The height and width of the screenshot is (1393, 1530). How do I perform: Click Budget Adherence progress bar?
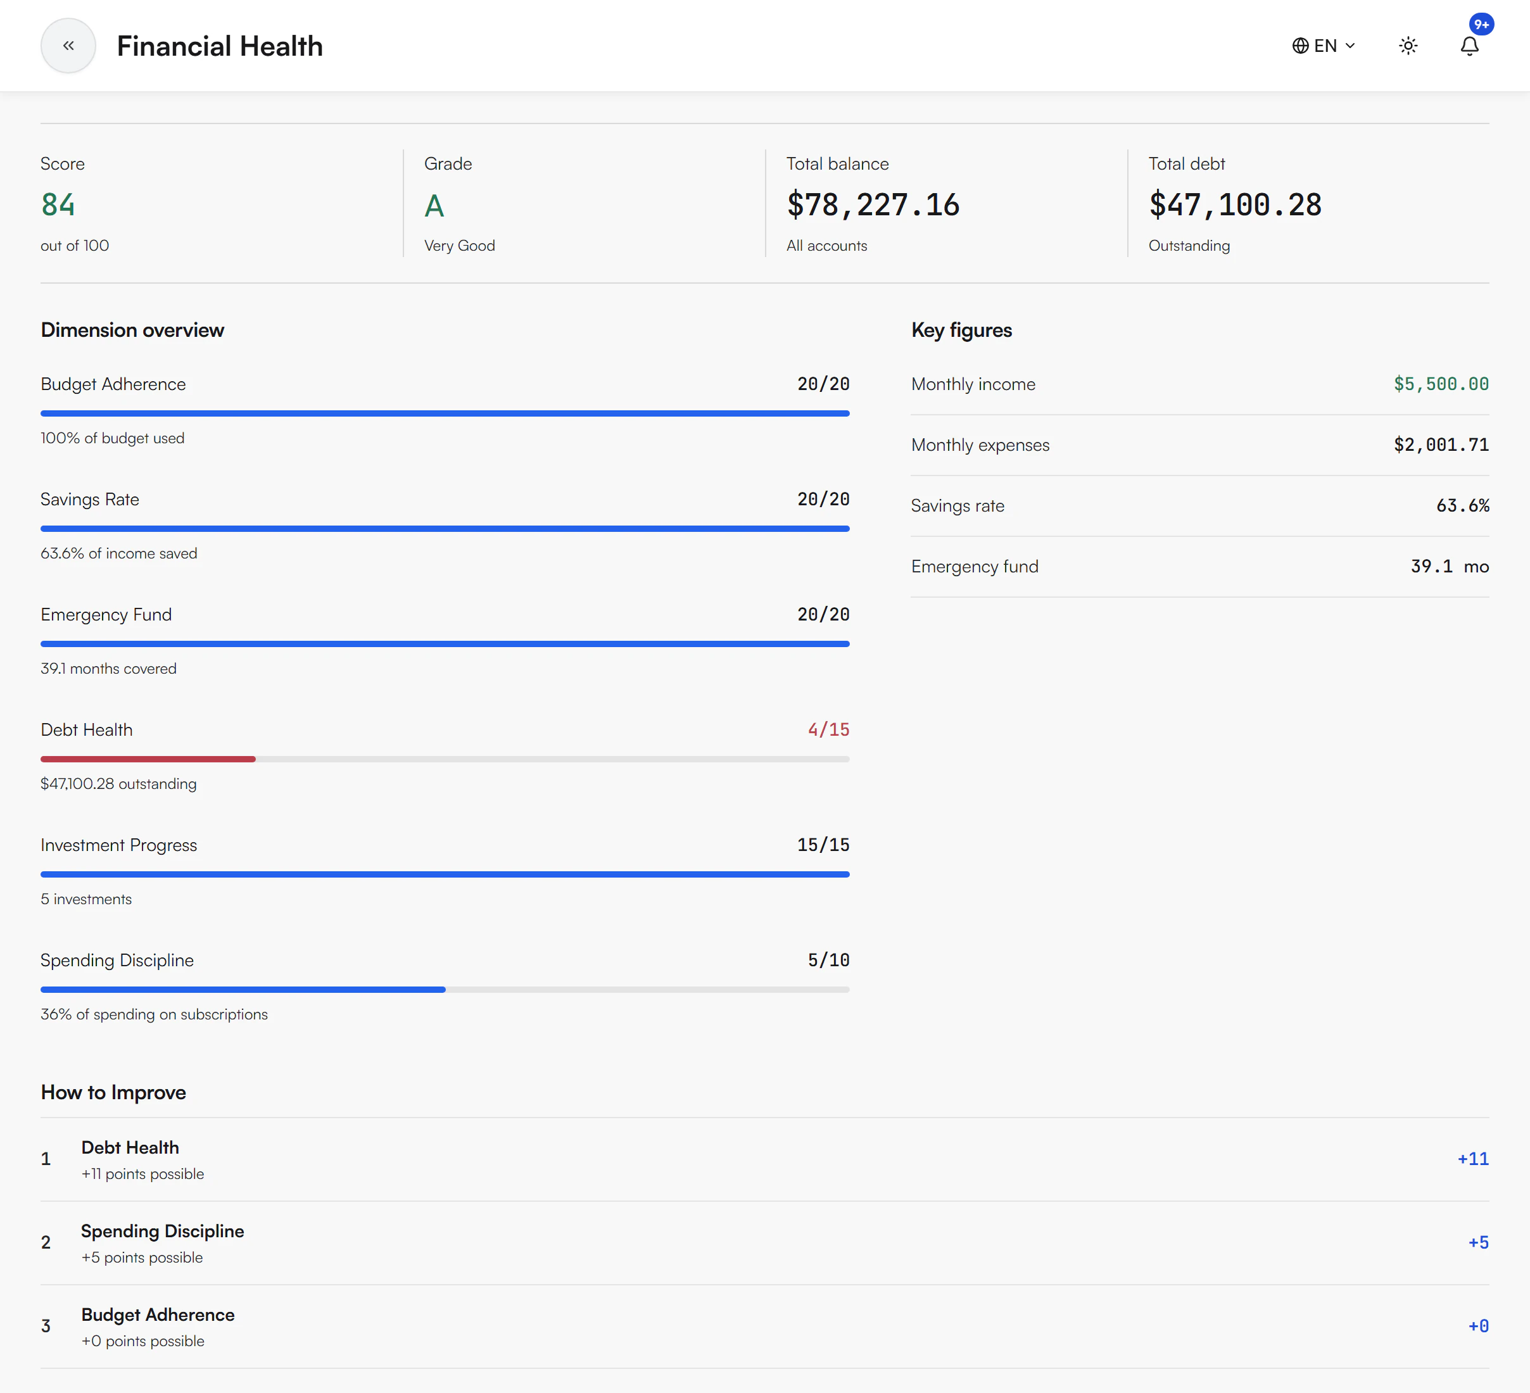(445, 413)
